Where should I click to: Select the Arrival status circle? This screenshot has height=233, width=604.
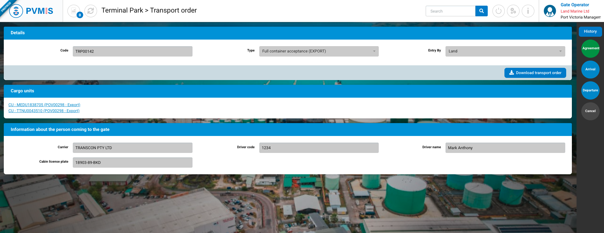pos(590,69)
